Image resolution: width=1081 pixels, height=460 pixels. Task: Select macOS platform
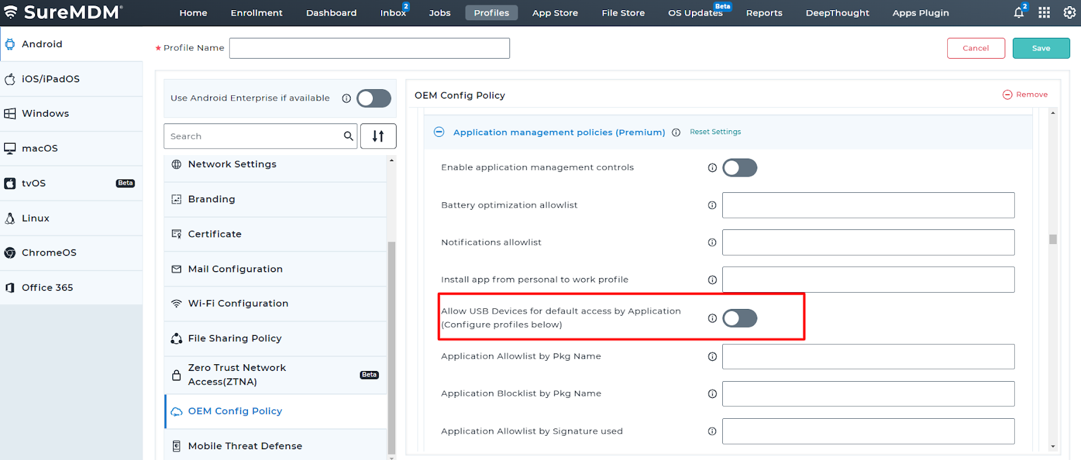coord(71,148)
